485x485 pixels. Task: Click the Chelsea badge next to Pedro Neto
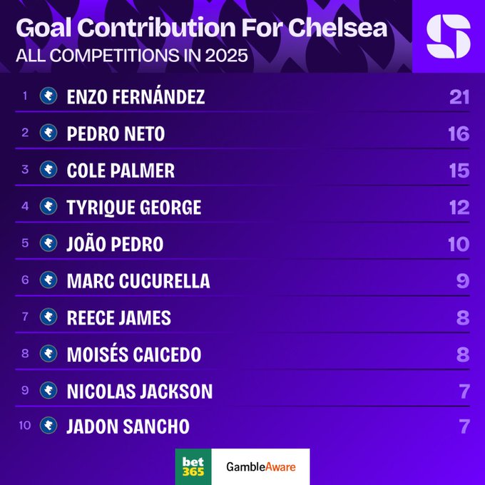click(48, 133)
